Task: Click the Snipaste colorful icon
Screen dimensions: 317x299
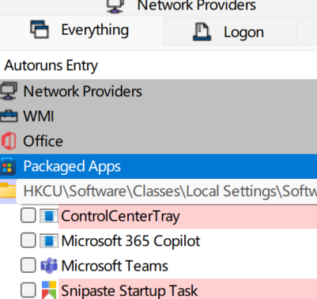Action: point(49,290)
